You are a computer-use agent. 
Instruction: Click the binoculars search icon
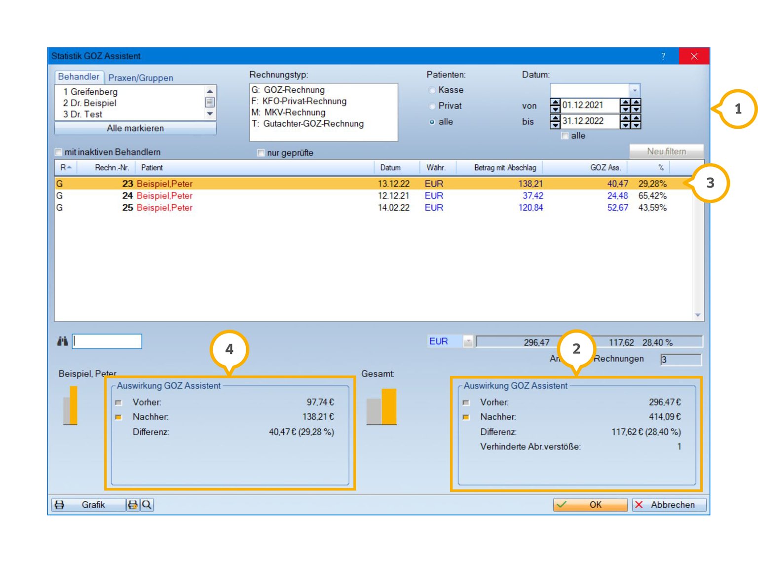point(62,341)
